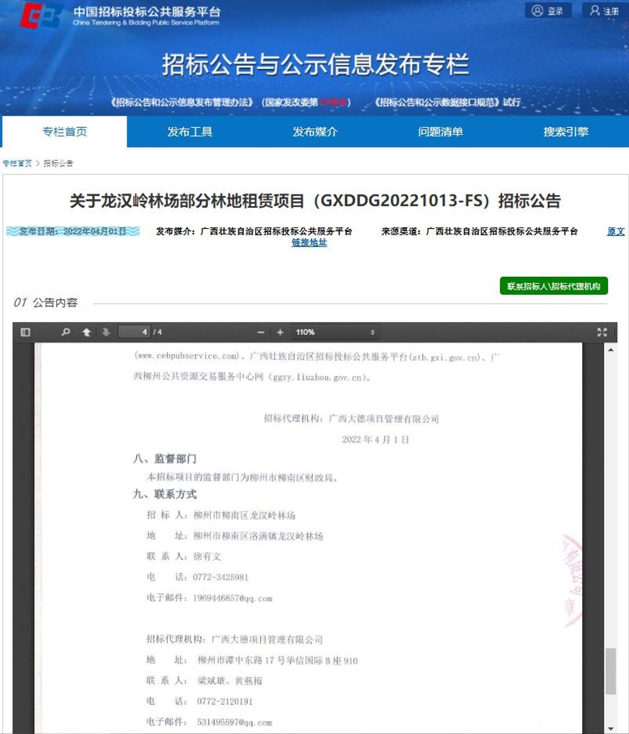Open the 问题清单 tab
Viewport: 629px width, 734px height.
point(440,132)
